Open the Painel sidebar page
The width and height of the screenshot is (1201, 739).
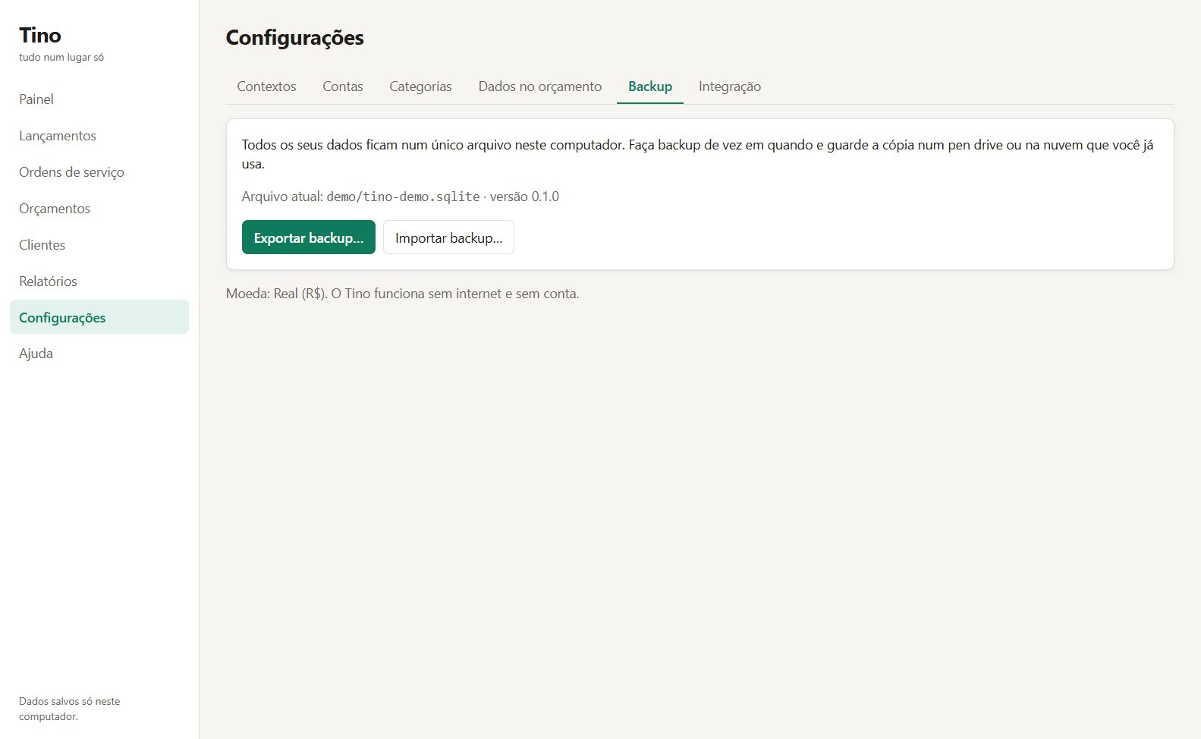pyautogui.click(x=99, y=99)
